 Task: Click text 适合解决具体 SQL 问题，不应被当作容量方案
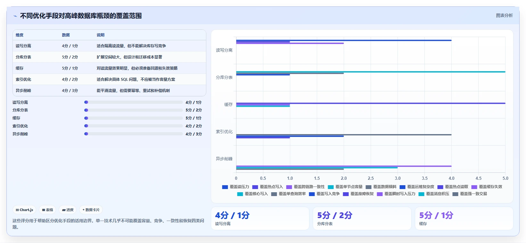point(136,80)
